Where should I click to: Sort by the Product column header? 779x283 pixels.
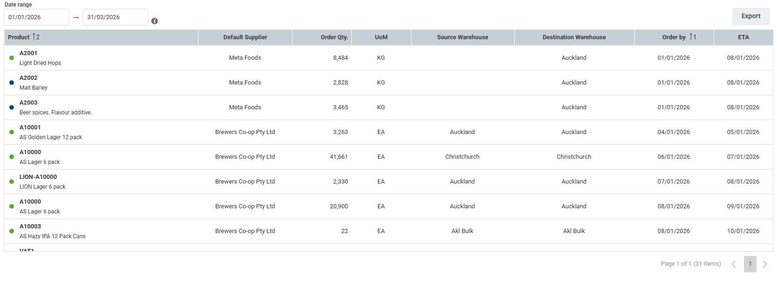[19, 37]
